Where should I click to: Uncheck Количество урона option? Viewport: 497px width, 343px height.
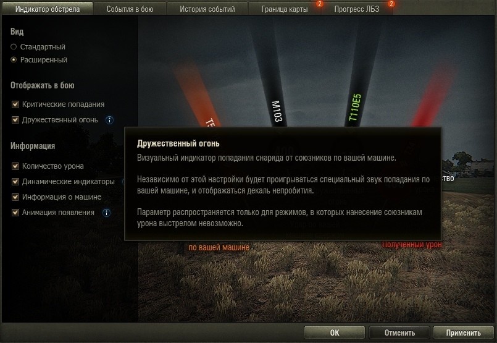15,166
